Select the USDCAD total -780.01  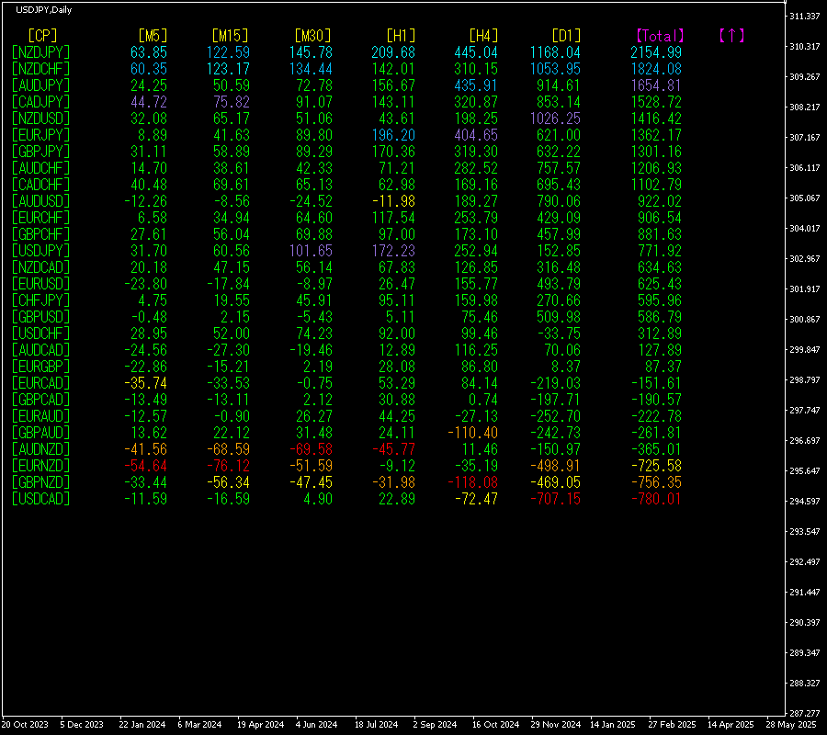click(656, 499)
